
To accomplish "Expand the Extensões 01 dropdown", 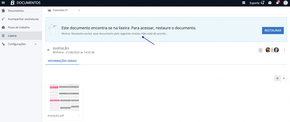I will coord(79,10).
